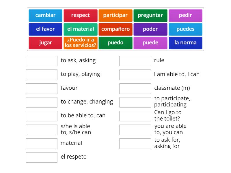The image size is (231, 173).
Task: Click the '¿Puedo ir a los servicios?' tile
Action: click(81, 43)
